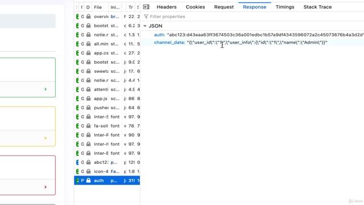
Task: Click the lock icon for abc123 row
Action: click(89, 162)
